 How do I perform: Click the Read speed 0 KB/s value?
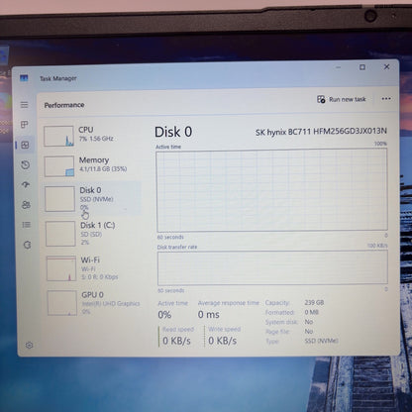click(176, 341)
